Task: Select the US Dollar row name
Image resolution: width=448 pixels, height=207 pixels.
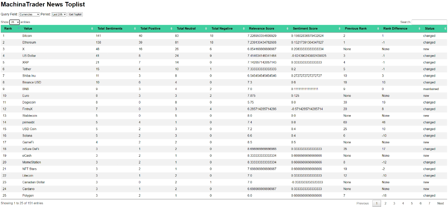Action: (x=29, y=56)
